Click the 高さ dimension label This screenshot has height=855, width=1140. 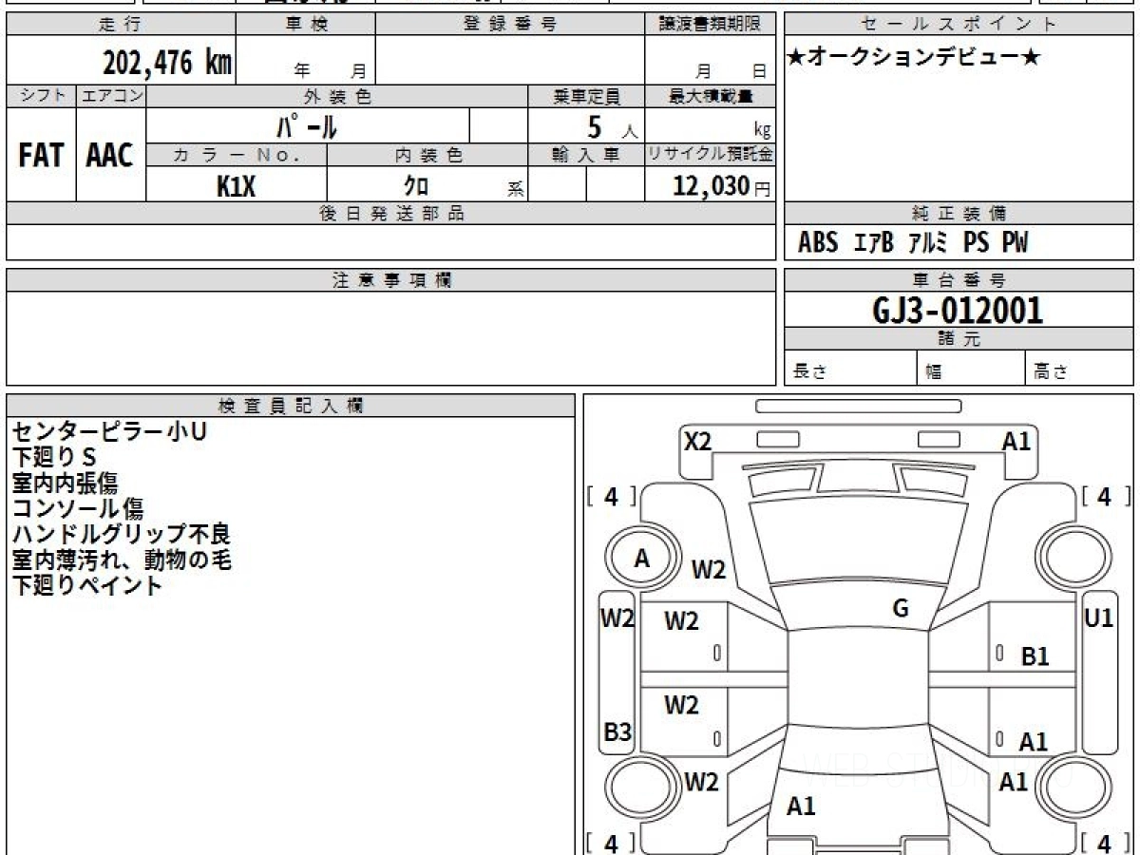pos(1051,371)
